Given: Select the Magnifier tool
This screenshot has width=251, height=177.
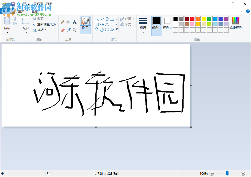Looking at the screenshot, I should [x=74, y=29].
